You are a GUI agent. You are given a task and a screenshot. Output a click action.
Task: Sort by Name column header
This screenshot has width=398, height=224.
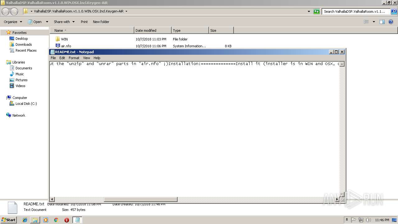point(92,30)
